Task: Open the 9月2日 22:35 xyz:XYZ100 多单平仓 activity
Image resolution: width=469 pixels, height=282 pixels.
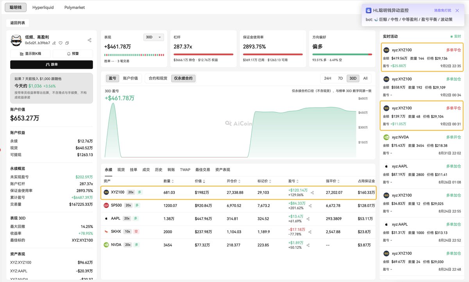Action: click(x=422, y=57)
